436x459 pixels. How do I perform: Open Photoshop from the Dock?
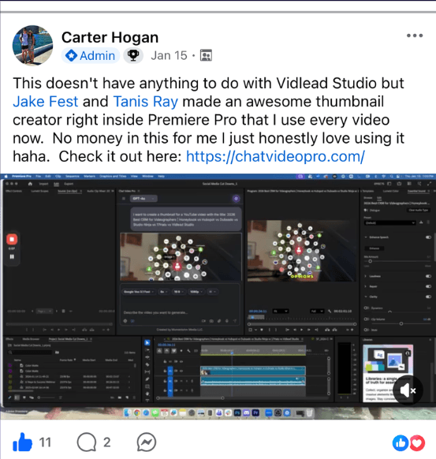click(237, 412)
